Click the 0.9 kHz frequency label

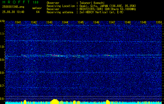tap(2, 60)
